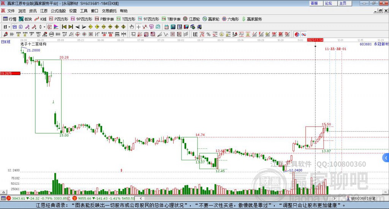Open the calendar icon tool
This screenshot has height=209, width=389.
click(x=166, y=27)
